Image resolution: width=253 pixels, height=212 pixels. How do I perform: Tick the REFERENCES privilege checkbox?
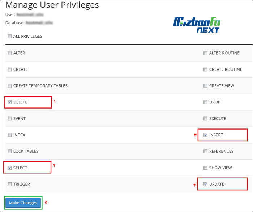(205, 152)
